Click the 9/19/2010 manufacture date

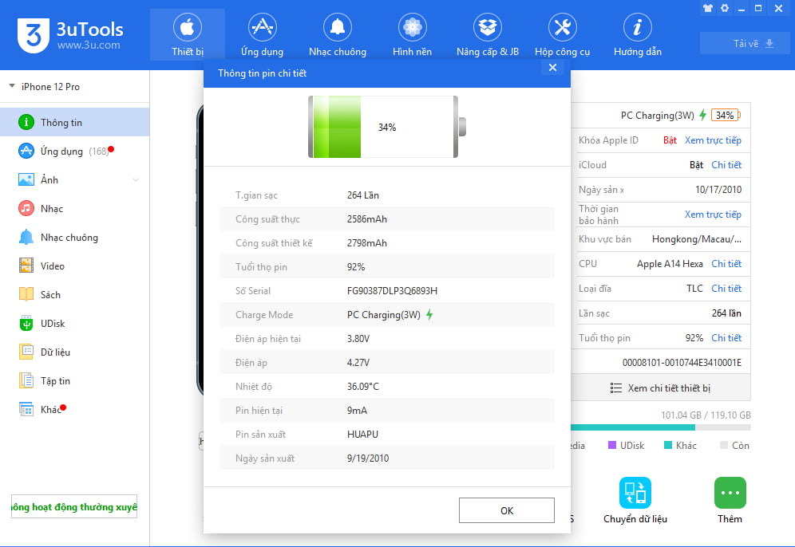click(x=368, y=458)
